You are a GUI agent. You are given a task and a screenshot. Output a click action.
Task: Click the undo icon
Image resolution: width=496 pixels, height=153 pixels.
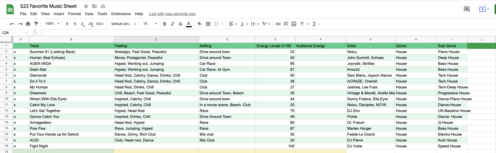coord(12,24)
